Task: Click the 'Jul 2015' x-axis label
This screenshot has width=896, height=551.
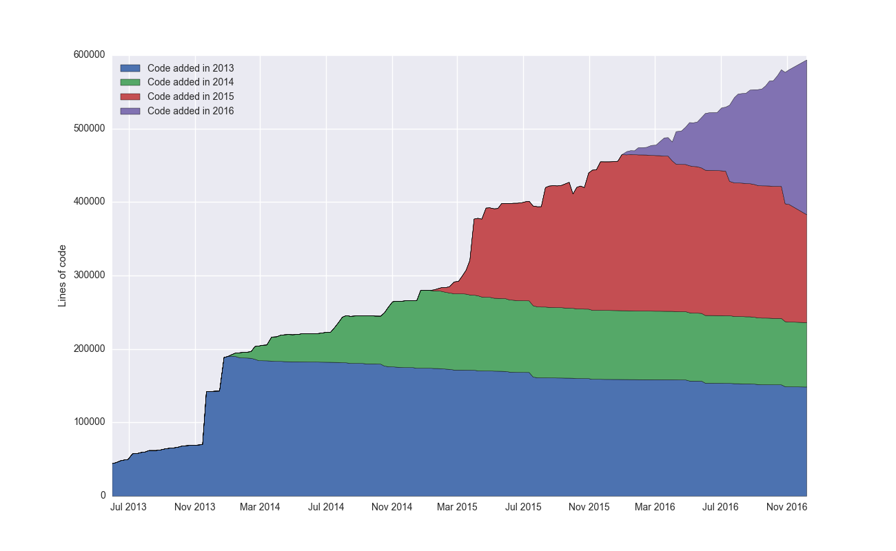Action: pyautogui.click(x=523, y=507)
